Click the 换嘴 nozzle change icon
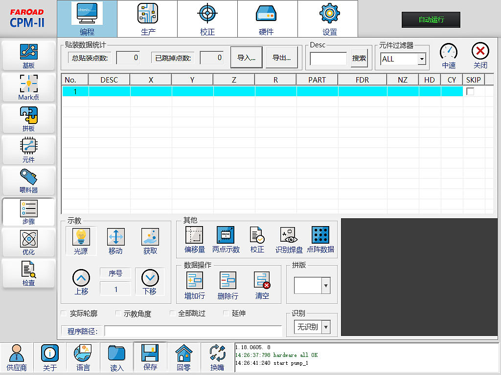The width and height of the screenshot is (501, 375). click(x=217, y=357)
